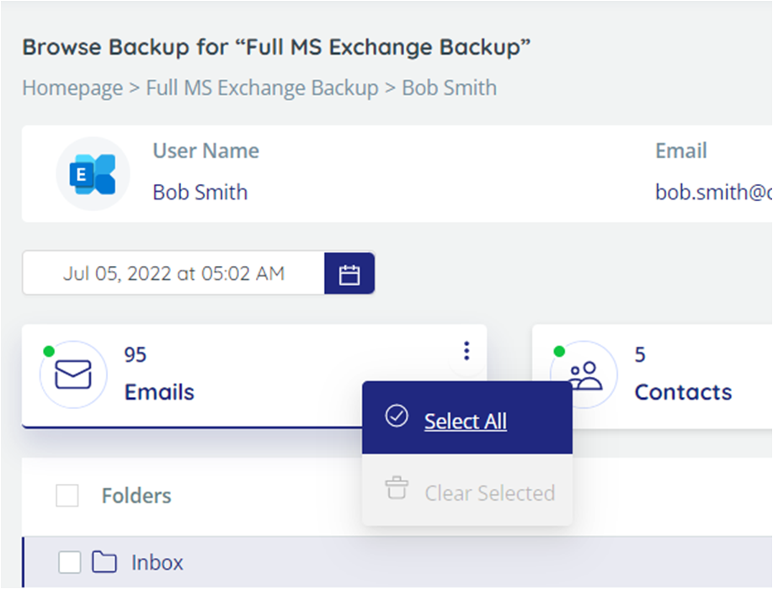Check the Inbox folder checkbox
The height and width of the screenshot is (589, 773).
(x=70, y=562)
